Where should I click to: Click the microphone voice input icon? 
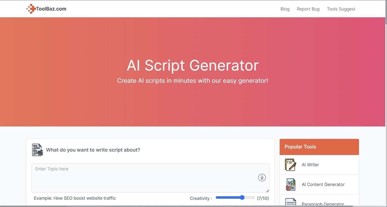tap(262, 178)
